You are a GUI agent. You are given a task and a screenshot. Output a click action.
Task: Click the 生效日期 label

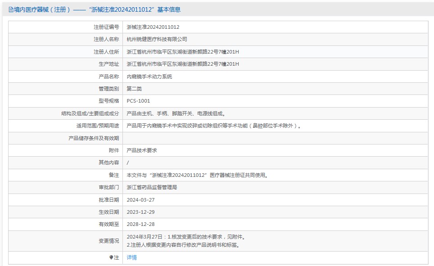coord(109,212)
